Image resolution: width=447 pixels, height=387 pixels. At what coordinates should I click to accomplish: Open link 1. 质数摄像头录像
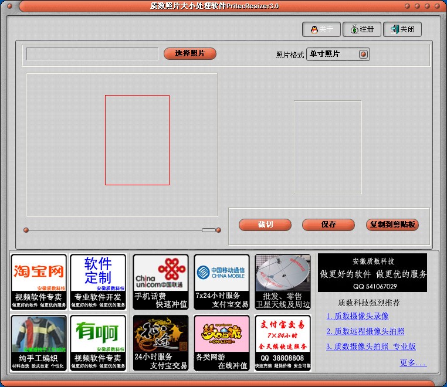coord(357,316)
